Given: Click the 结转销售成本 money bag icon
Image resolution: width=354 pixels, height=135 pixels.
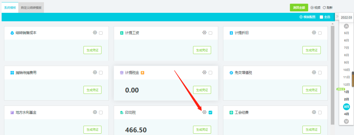Looking at the screenshot, I should [x=12, y=33].
